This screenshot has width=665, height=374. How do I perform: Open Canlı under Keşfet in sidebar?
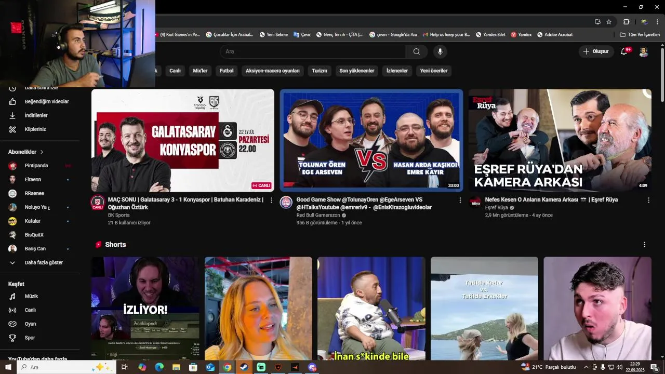[x=40, y=310]
